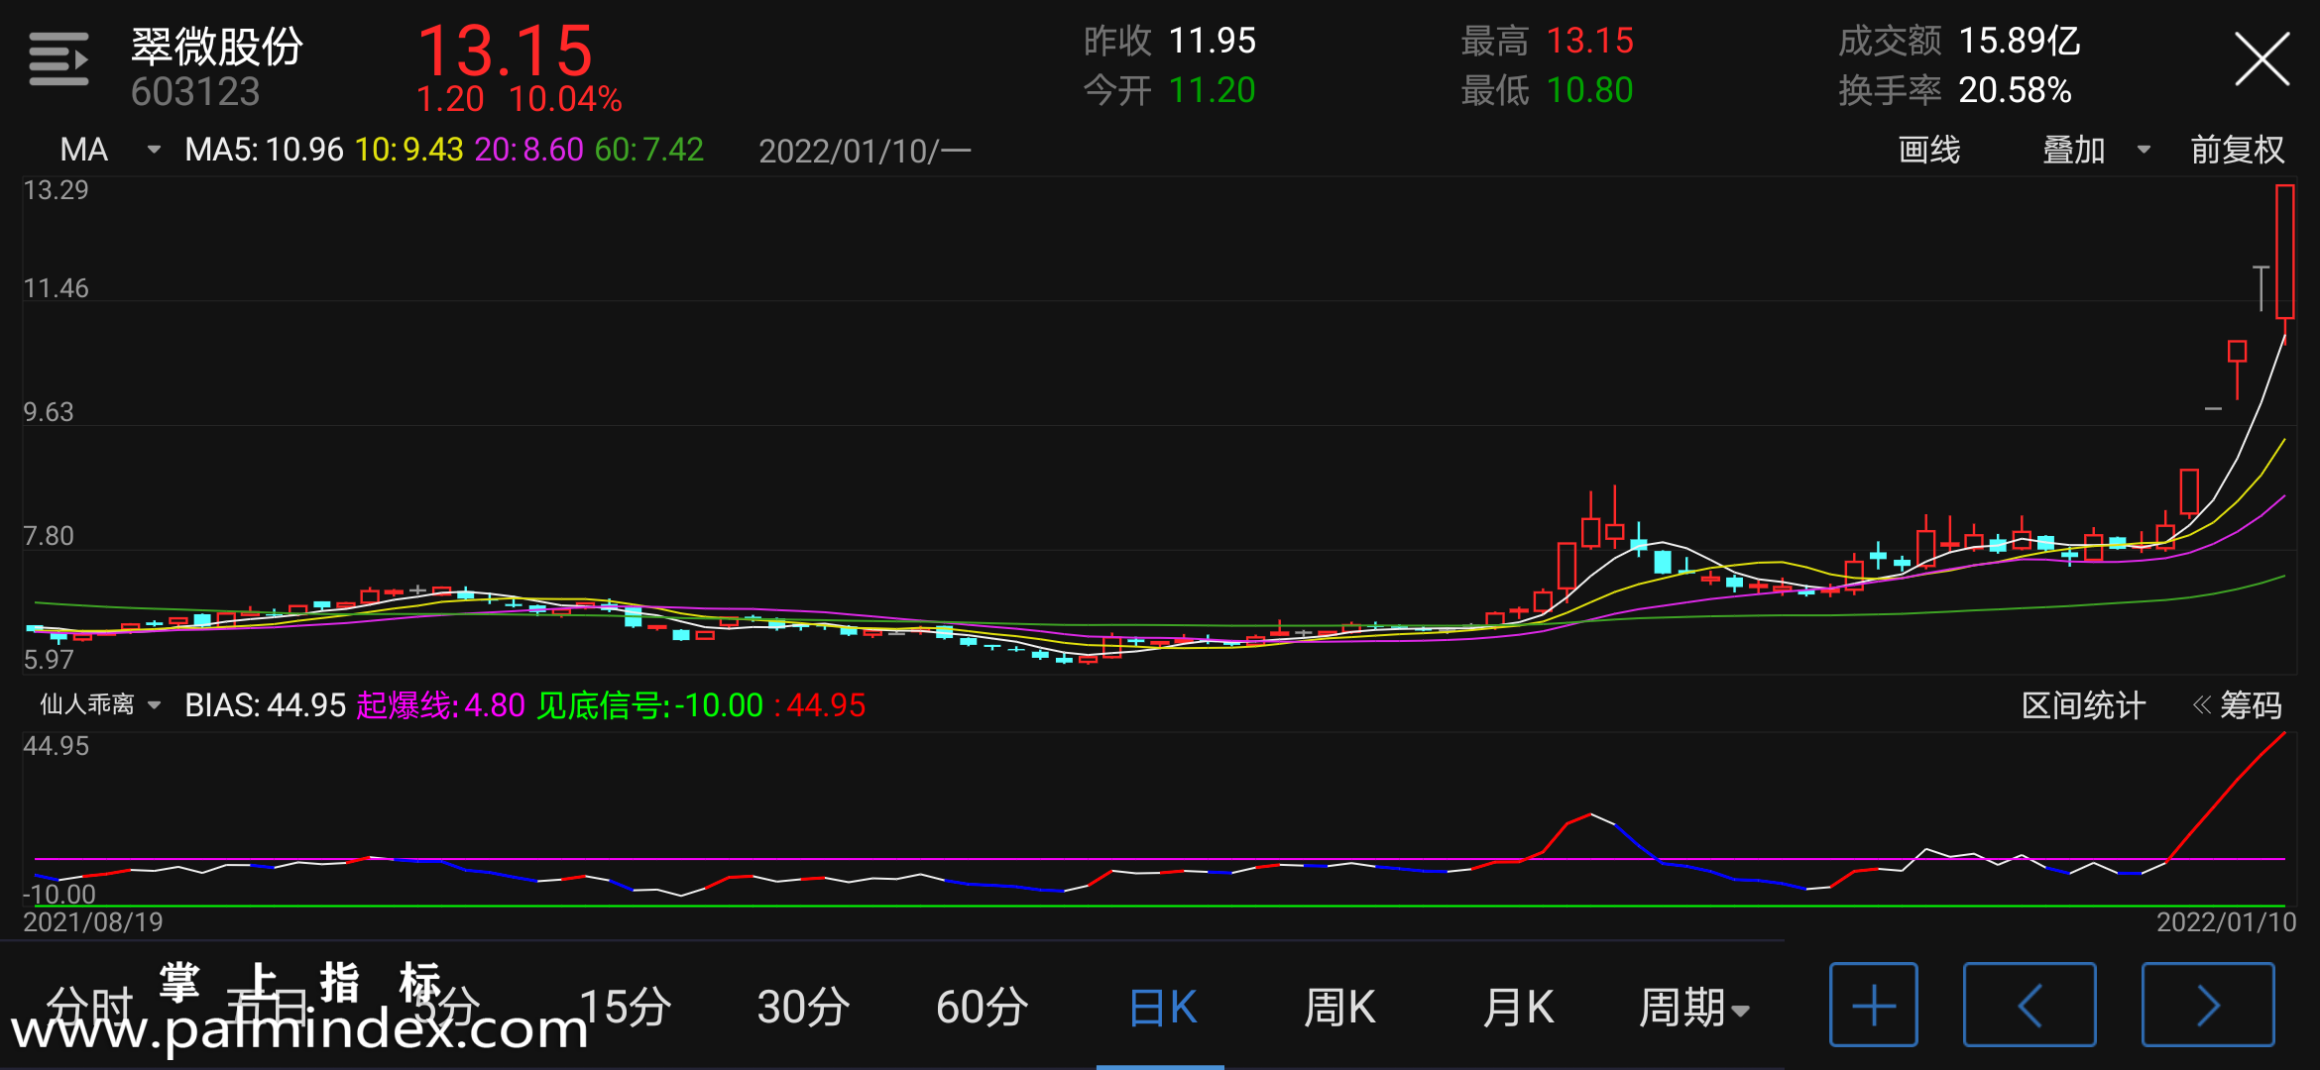This screenshot has width=2320, height=1070.
Task: Select the 周K weekly chart tab
Action: [1338, 1008]
